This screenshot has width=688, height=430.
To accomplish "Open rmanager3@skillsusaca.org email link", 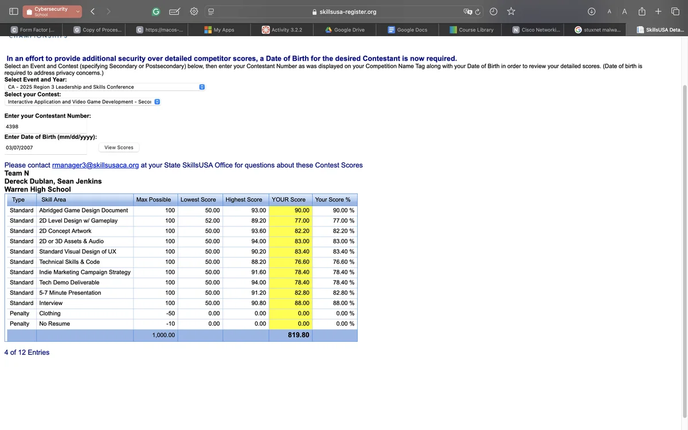I will tap(95, 165).
